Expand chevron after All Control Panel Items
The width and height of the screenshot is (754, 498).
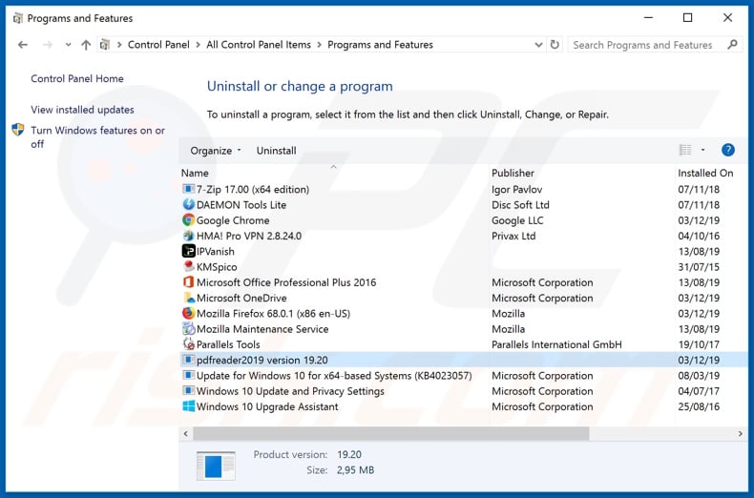319,45
